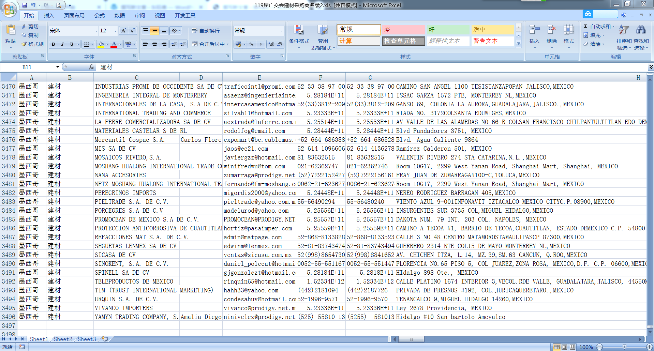This screenshot has width=654, height=351.
Task: Toggle Bold formatting
Action: pos(54,44)
